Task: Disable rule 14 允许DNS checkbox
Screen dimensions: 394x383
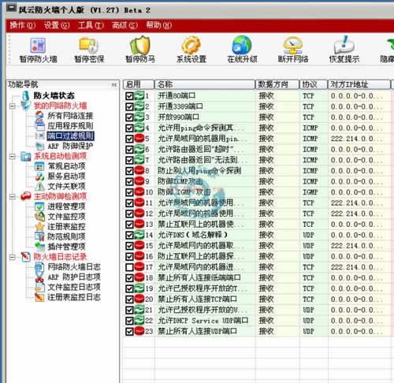Action: [x=129, y=235]
